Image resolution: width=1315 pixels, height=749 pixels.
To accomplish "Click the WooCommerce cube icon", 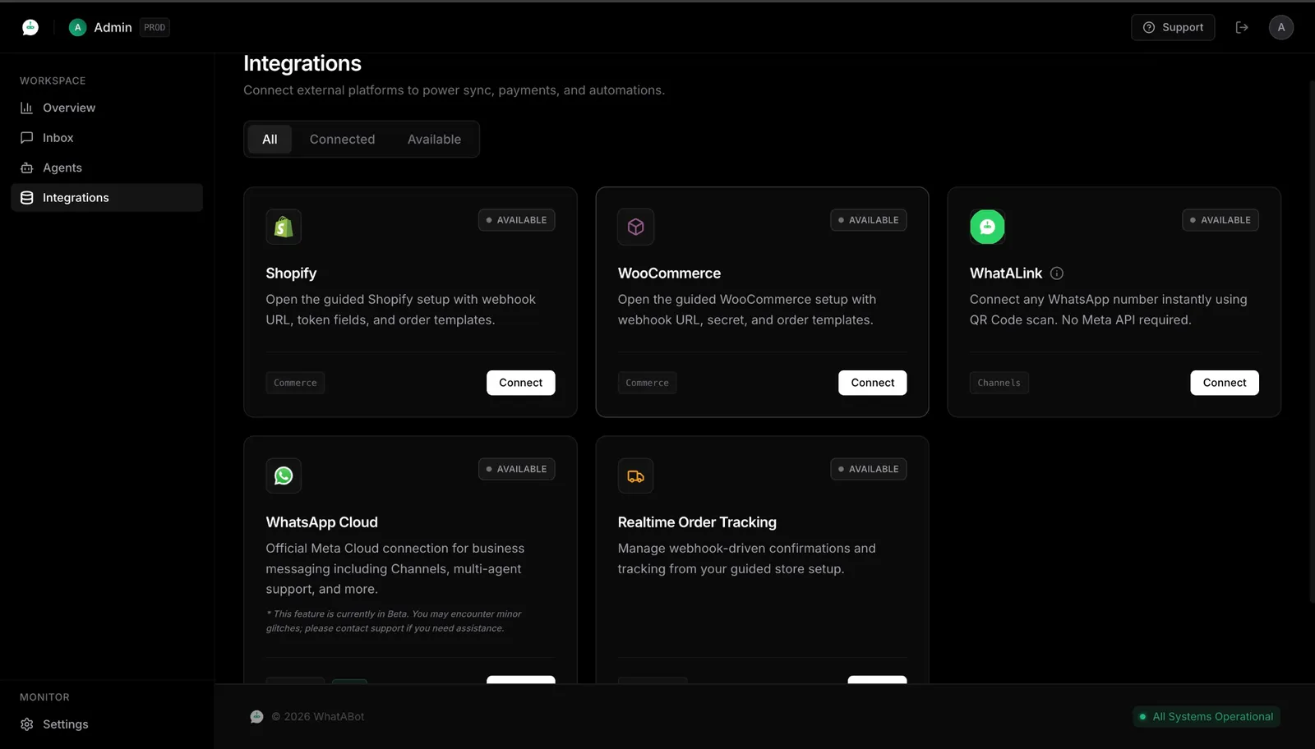I will (x=635, y=227).
